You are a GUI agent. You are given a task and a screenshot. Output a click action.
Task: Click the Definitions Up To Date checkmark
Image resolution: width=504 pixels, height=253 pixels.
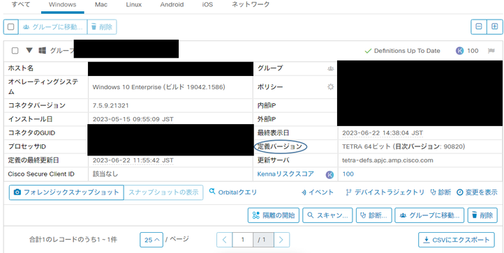(368, 51)
